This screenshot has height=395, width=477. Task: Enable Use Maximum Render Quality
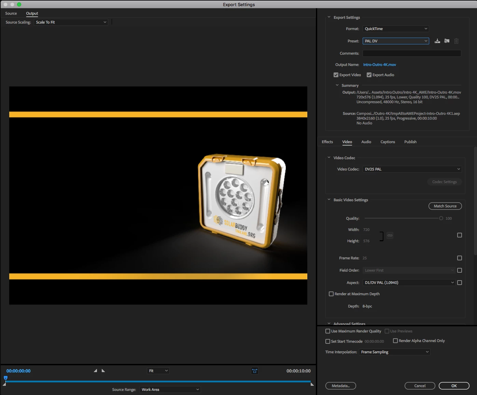pyautogui.click(x=328, y=331)
